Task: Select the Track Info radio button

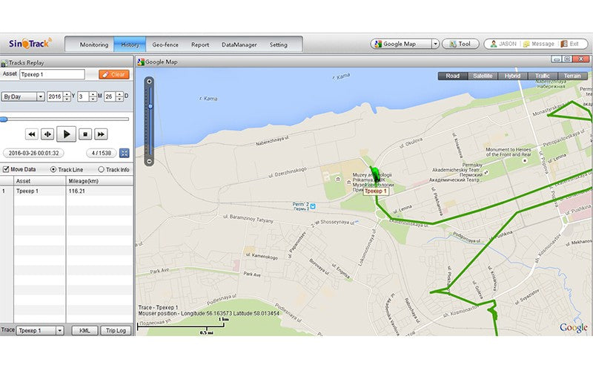Action: coord(101,170)
